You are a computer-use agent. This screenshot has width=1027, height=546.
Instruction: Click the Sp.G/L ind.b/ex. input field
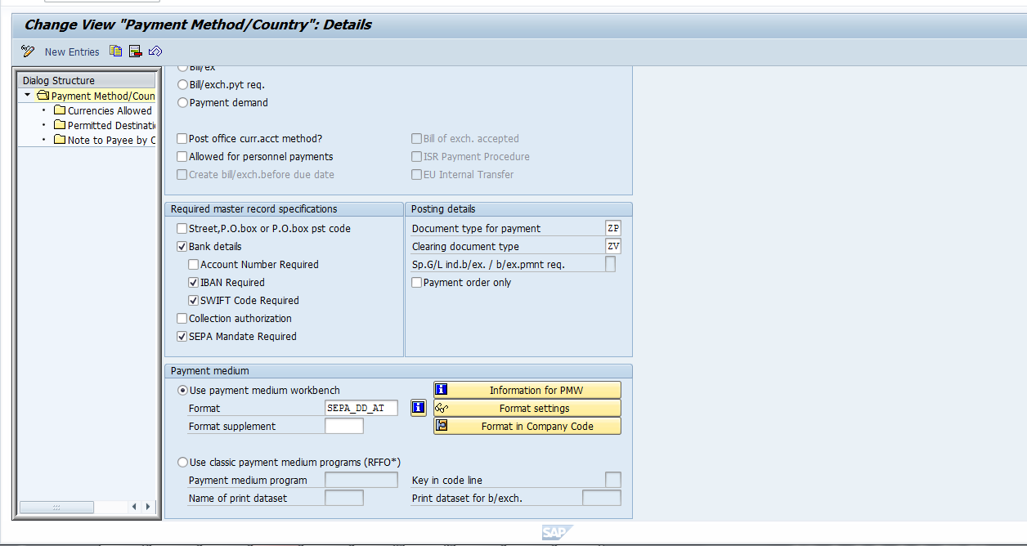(x=610, y=264)
